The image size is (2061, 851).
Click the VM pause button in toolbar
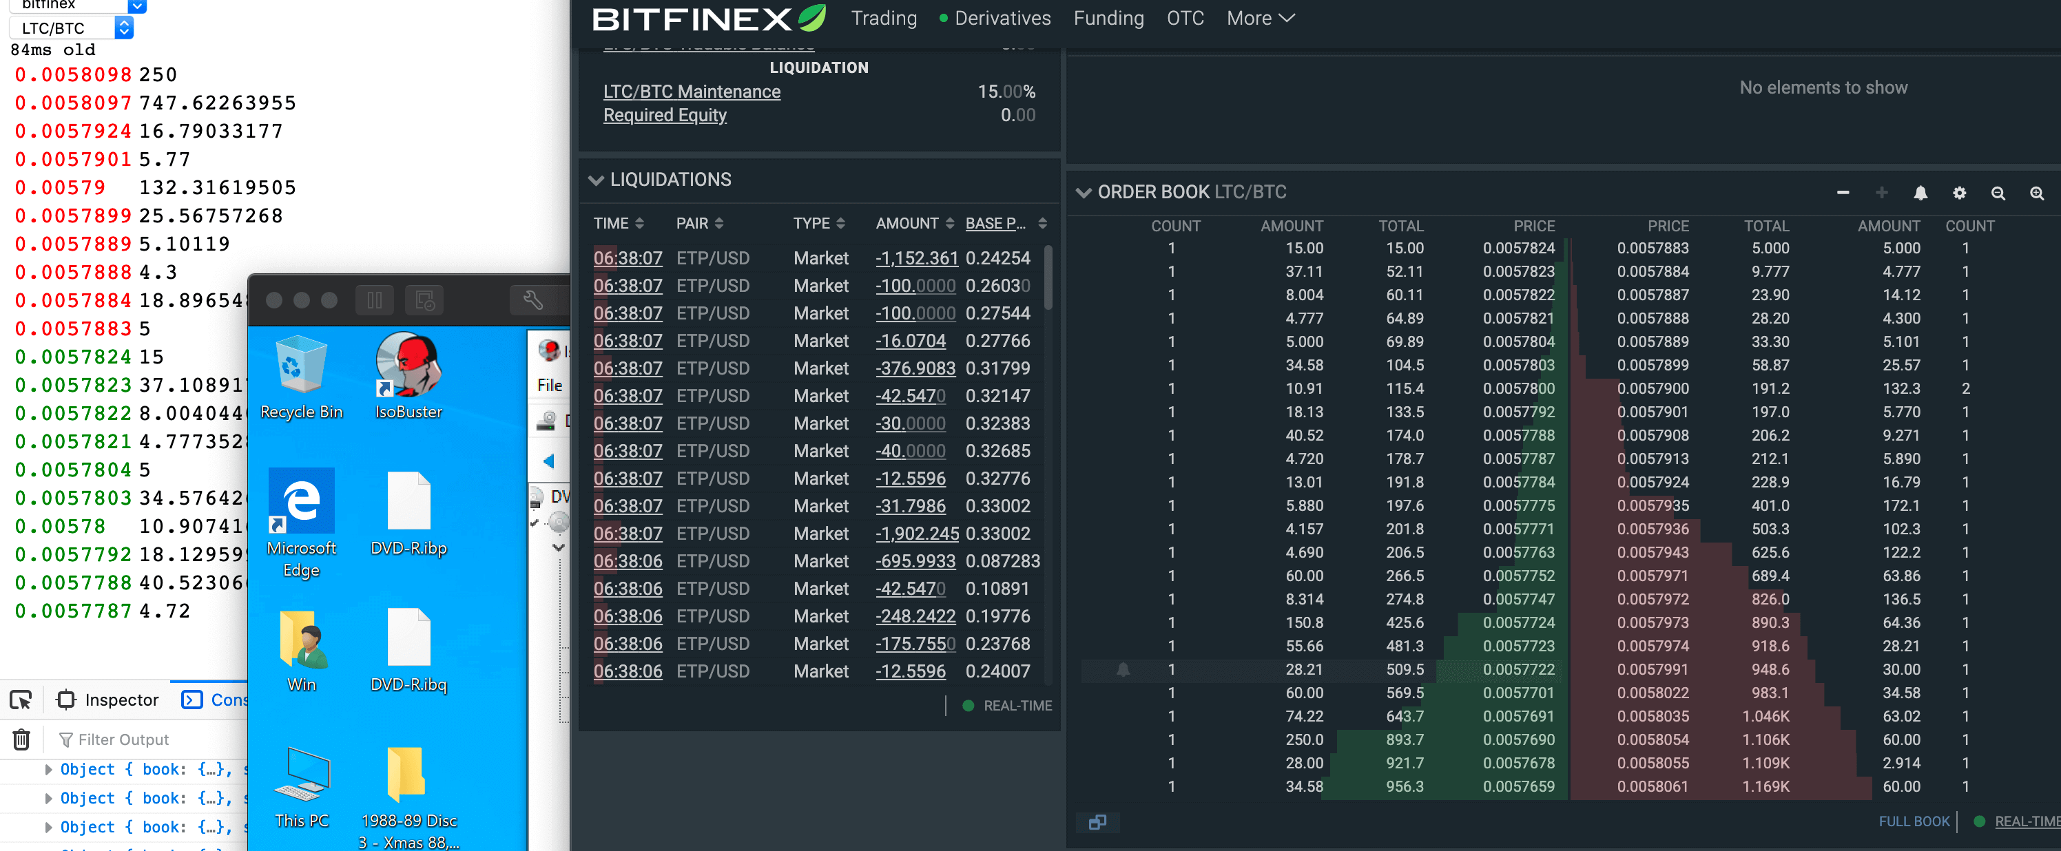[x=375, y=300]
